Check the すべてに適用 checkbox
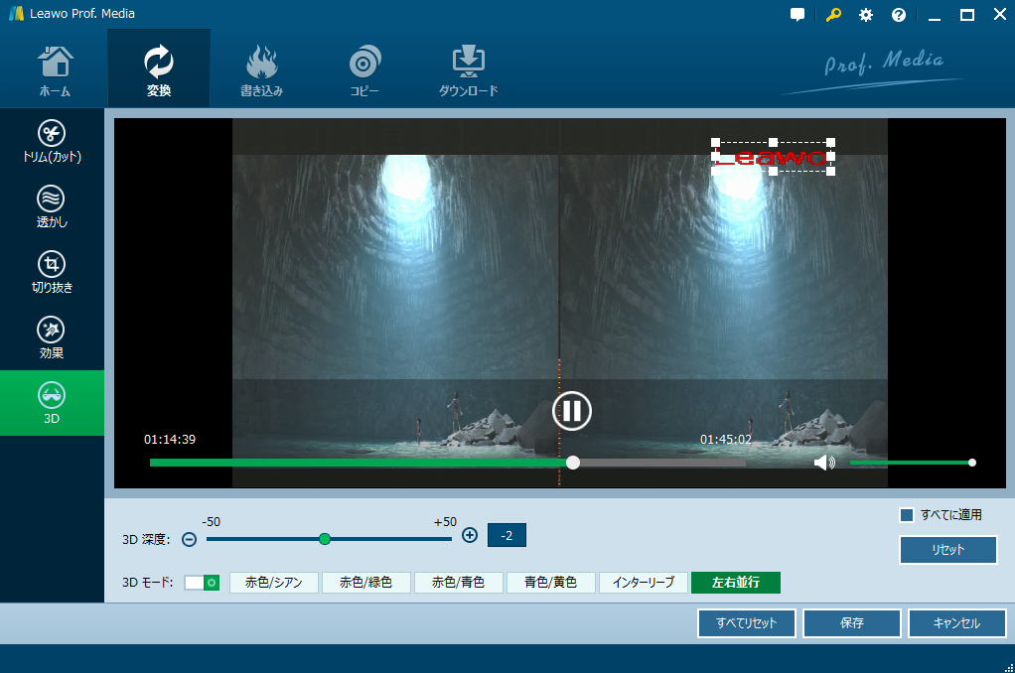This screenshot has width=1015, height=673. coord(906,515)
